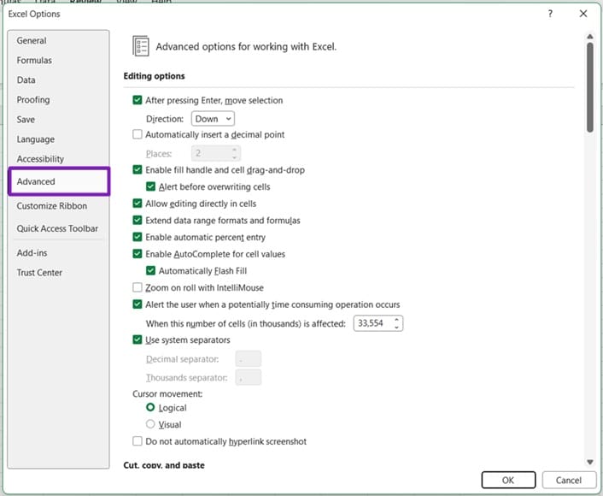Enable Do not automatically hyperlink screenshot

(138, 441)
